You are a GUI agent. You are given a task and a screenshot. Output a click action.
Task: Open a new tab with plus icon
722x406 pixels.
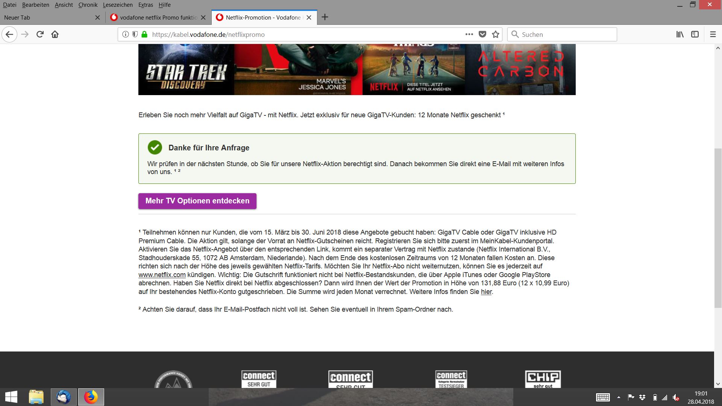(325, 17)
